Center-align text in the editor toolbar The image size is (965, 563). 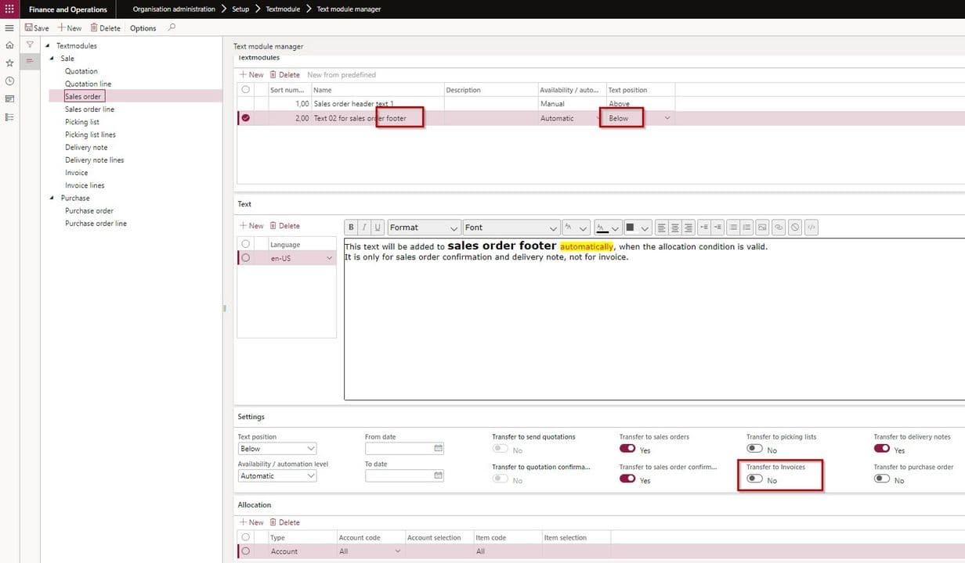tap(675, 228)
